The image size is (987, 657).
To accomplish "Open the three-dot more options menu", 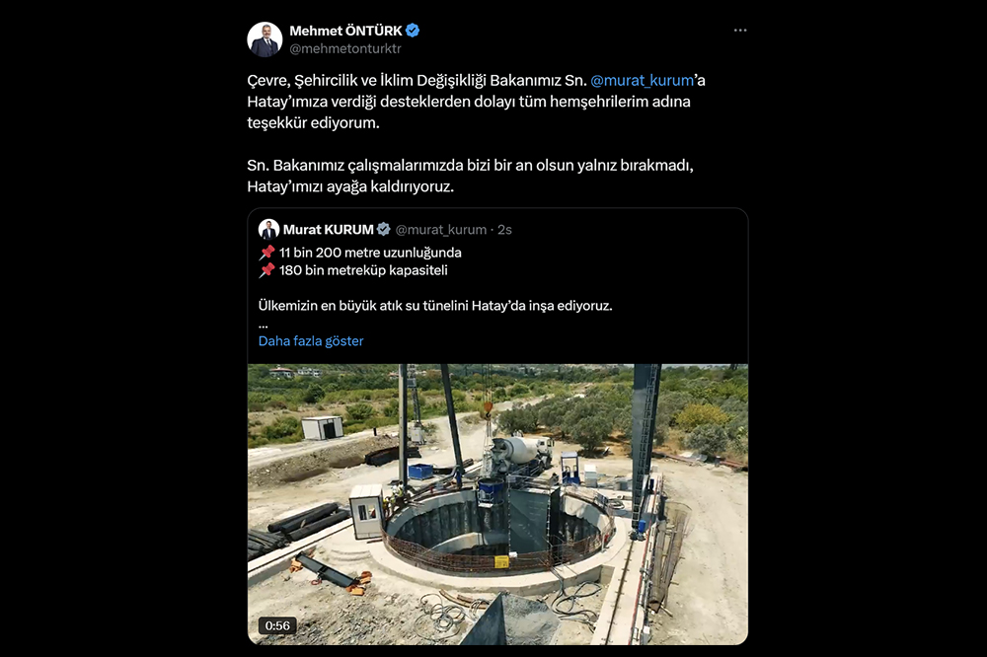I will 740,31.
